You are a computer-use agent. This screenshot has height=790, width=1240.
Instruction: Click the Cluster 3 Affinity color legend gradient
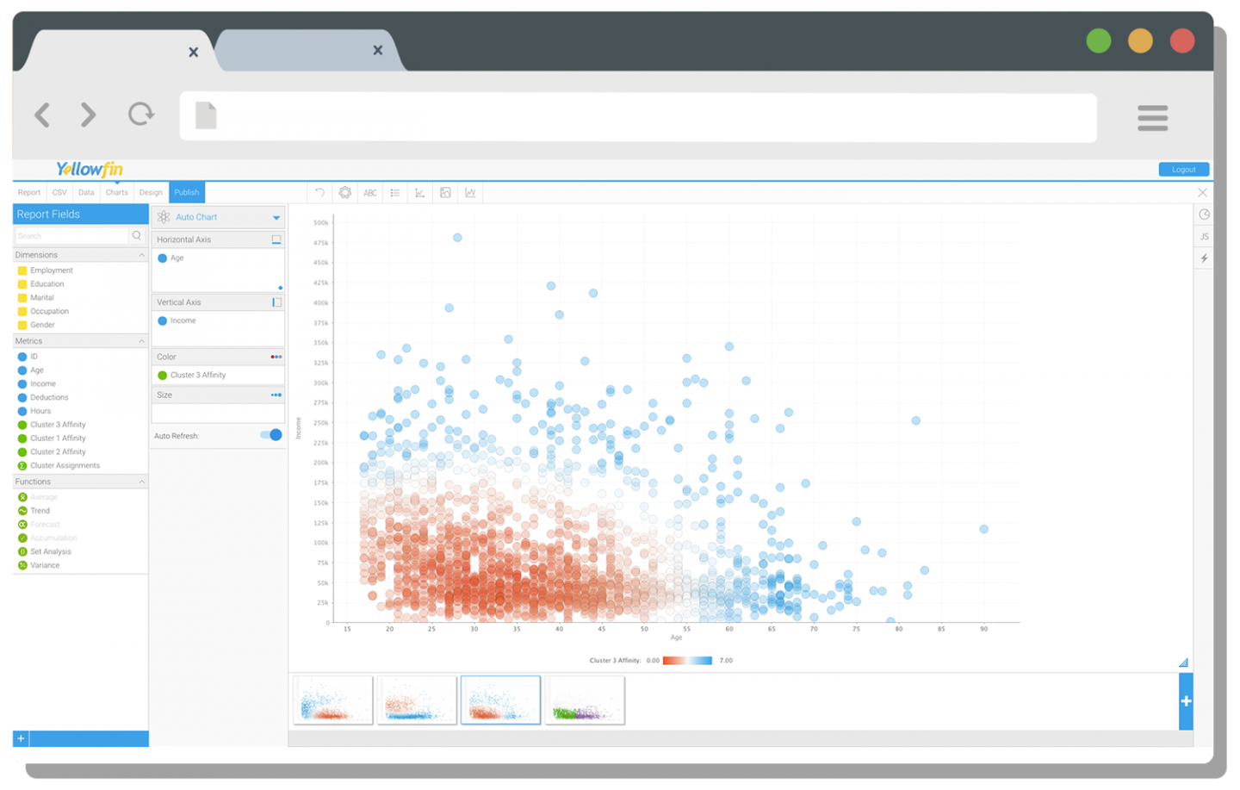pyautogui.click(x=685, y=660)
